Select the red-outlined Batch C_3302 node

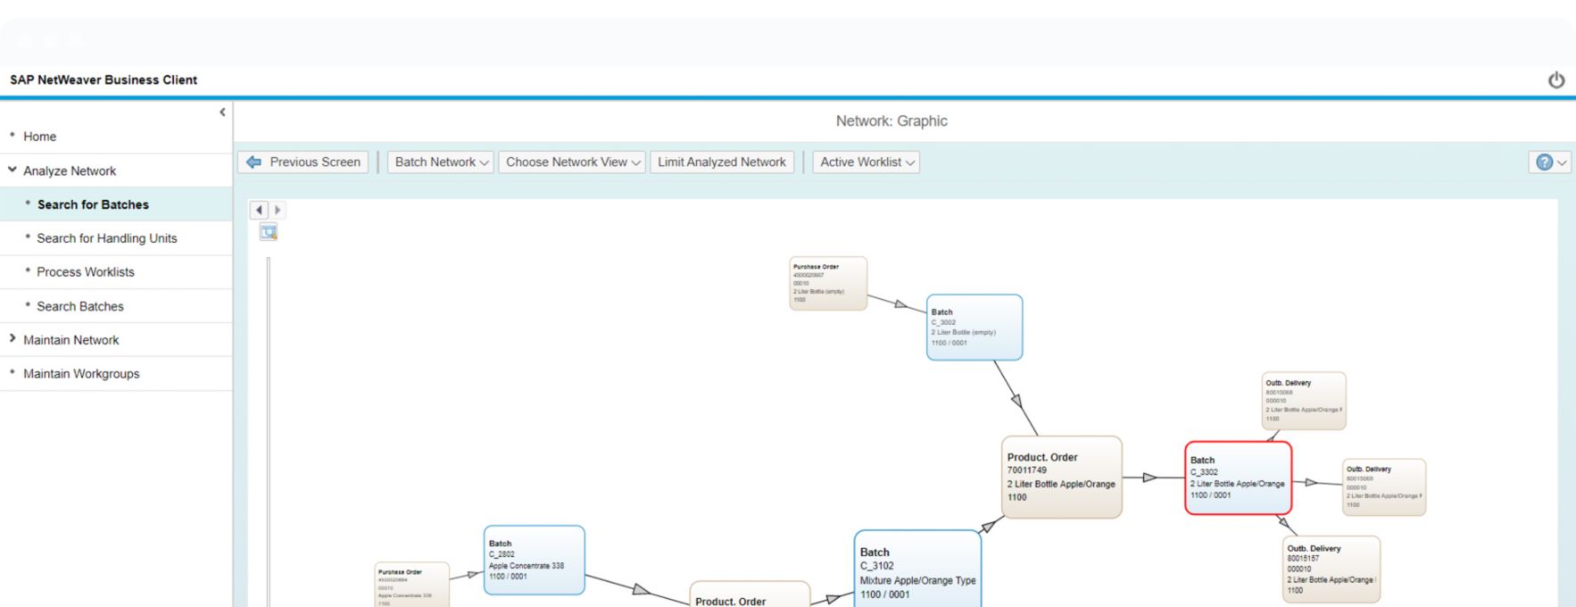click(1238, 478)
